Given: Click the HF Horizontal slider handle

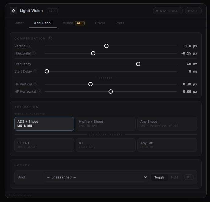Looking at the screenshot, I should tap(111, 92).
